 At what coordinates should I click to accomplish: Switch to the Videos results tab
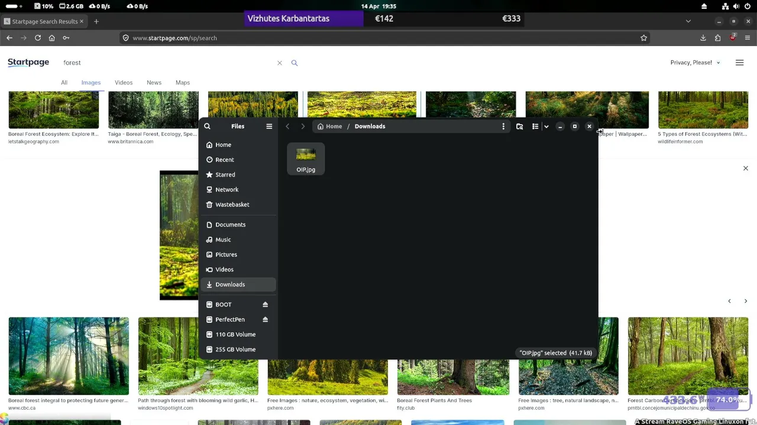tap(124, 83)
